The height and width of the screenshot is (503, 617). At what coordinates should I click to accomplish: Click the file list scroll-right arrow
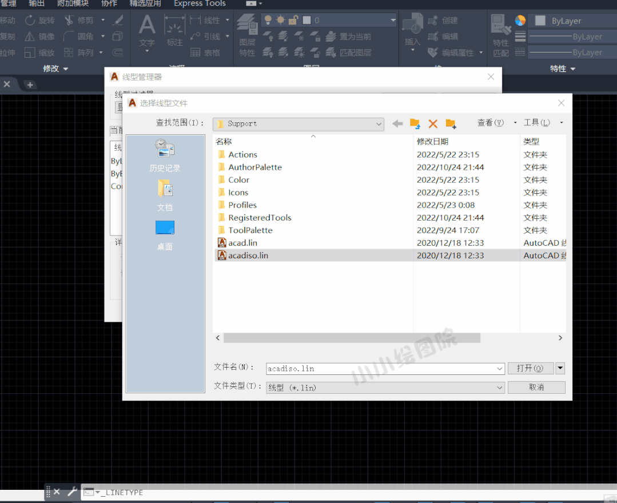560,338
